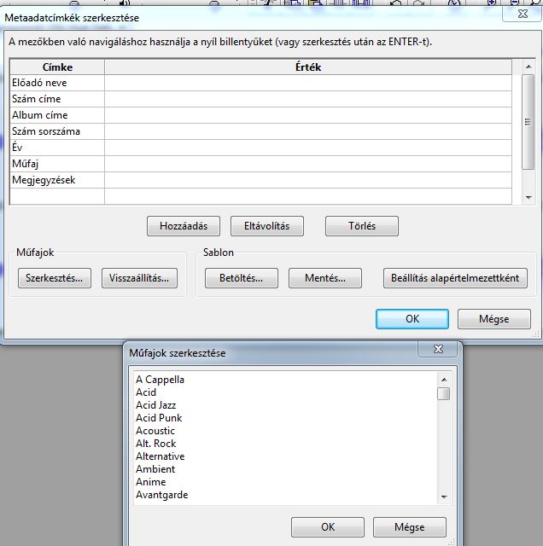This screenshot has width=543, height=546.
Task: Click the Avantgarde genre entry
Action: pyautogui.click(x=162, y=495)
